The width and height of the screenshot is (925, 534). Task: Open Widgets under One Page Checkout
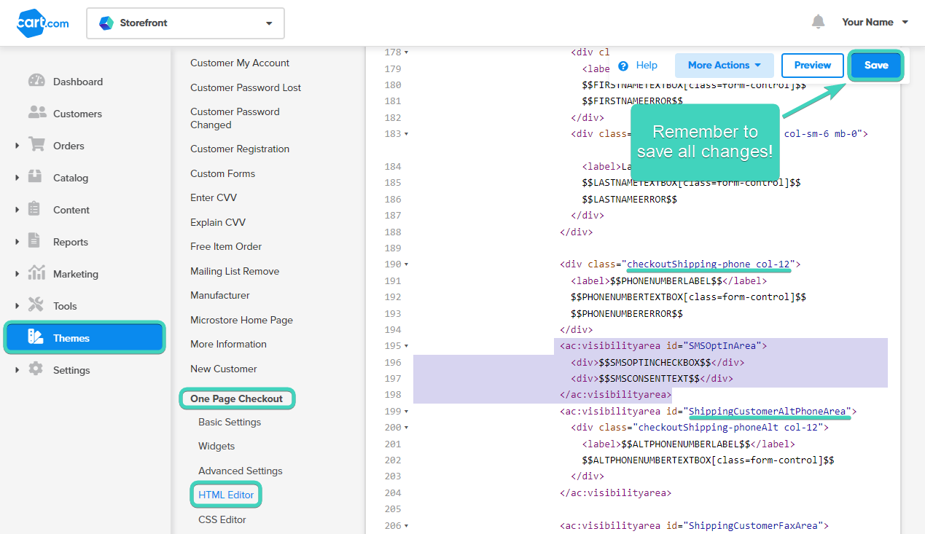pyautogui.click(x=216, y=446)
